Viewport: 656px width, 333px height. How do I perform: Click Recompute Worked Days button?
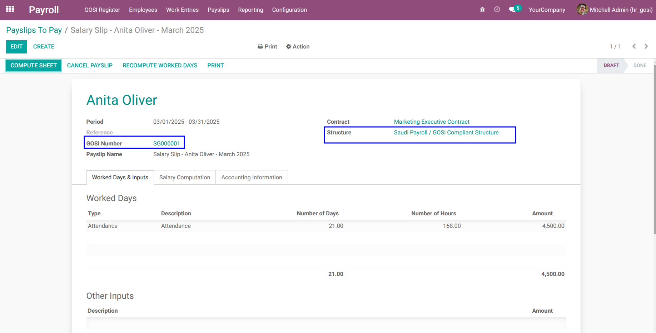160,66
